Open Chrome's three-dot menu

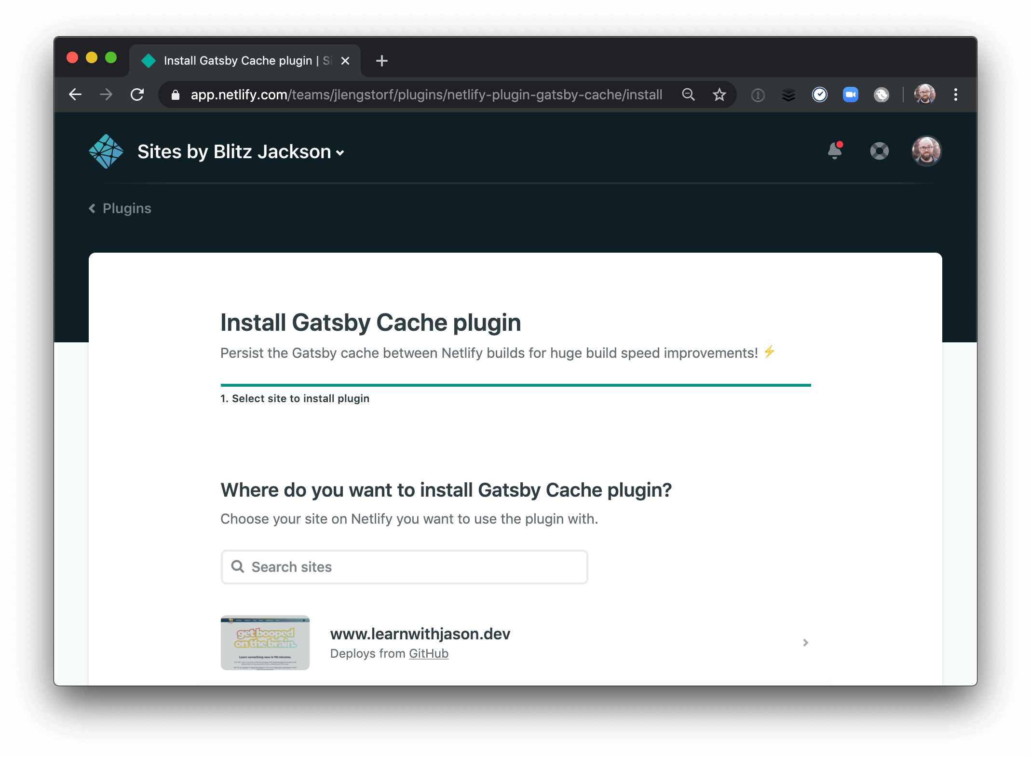click(955, 95)
